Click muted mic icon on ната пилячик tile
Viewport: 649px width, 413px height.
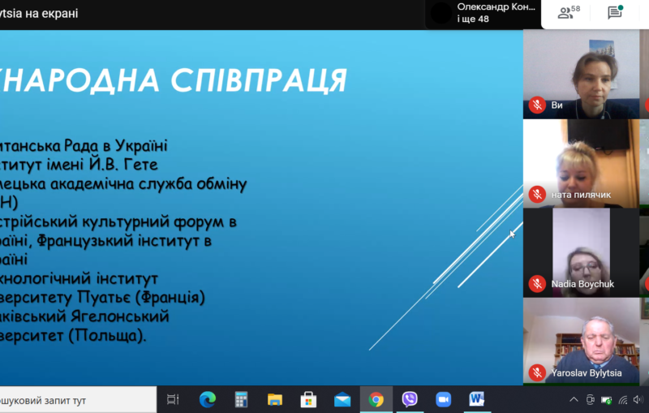(537, 195)
